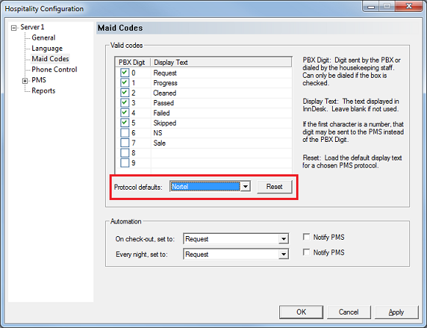This screenshot has height=328, width=427.
Task: Select the Sale display text cell
Action: [x=221, y=143]
